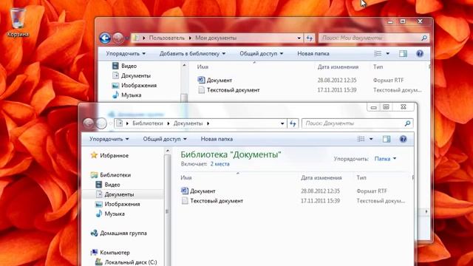Refresh the My Documents window address bar
Screen dimensions: 473x266
pyautogui.click(x=310, y=38)
